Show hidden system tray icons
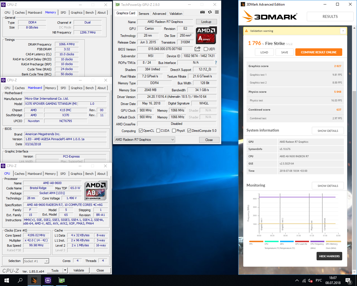357x286 pixels. click(x=297, y=280)
